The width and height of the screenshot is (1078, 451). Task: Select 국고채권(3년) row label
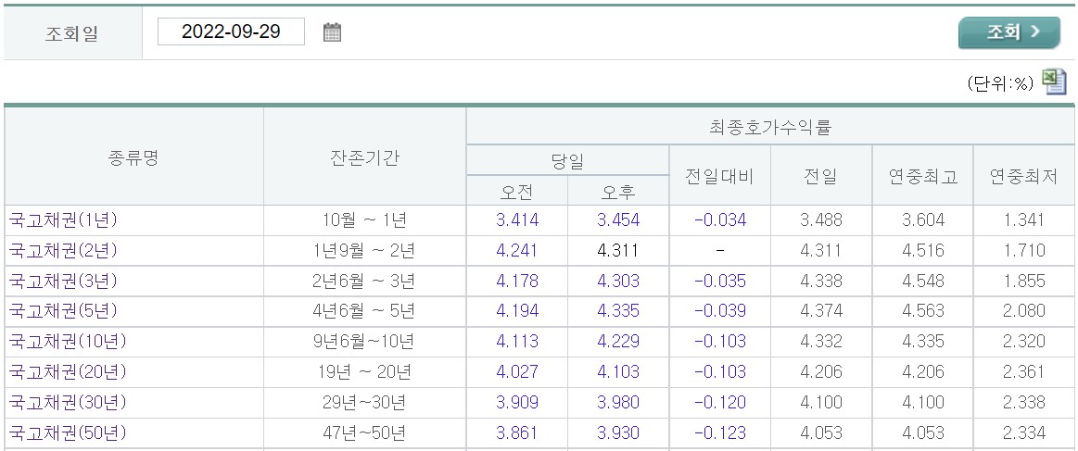tap(63, 281)
